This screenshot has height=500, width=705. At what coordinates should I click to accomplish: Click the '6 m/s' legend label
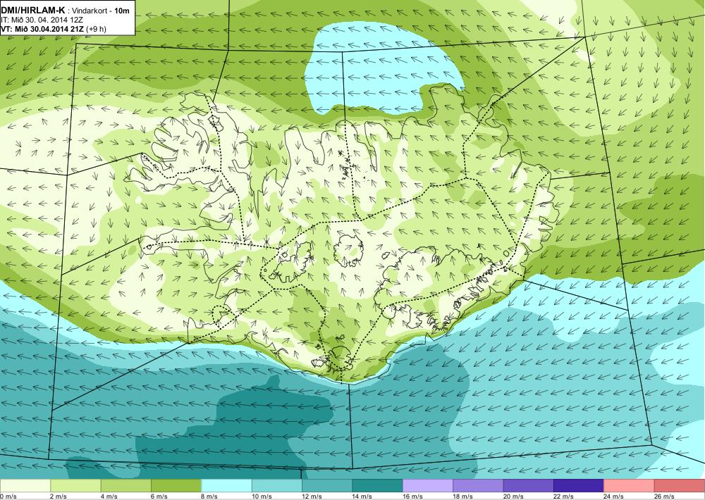[x=159, y=496]
